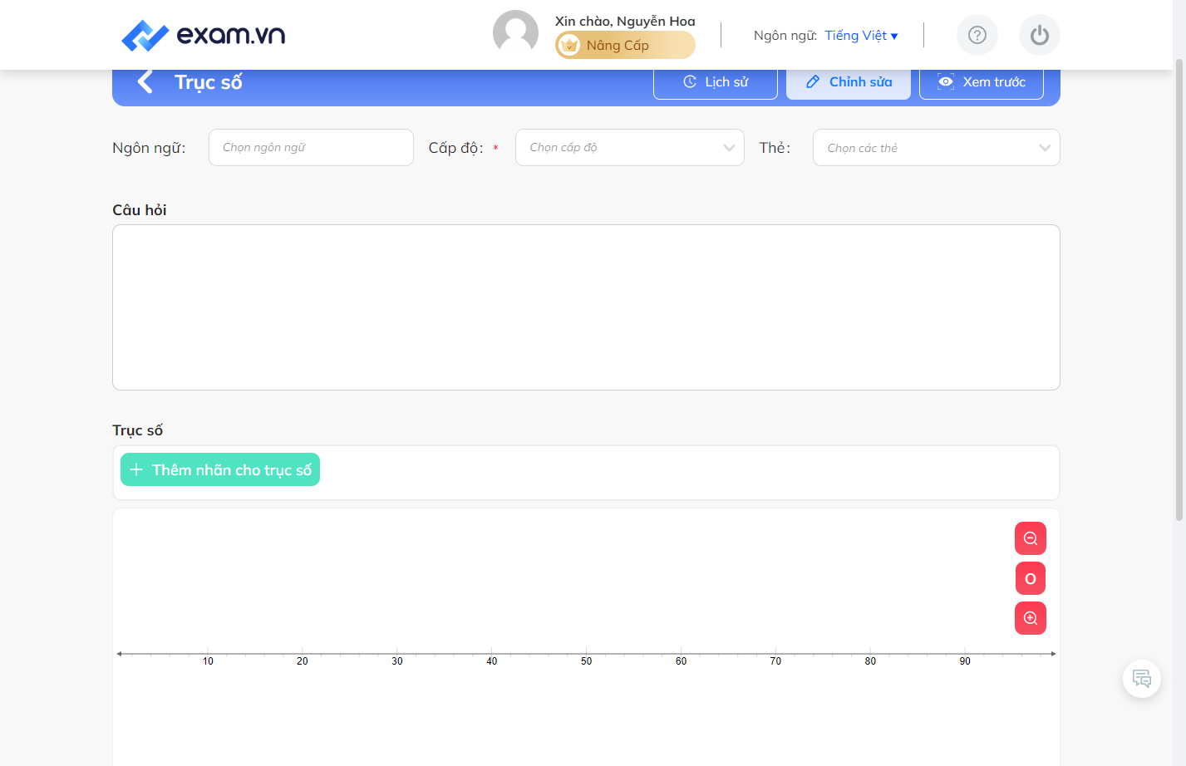The height and width of the screenshot is (766, 1186).
Task: Click the 90 mark on number line
Action: tap(965, 661)
